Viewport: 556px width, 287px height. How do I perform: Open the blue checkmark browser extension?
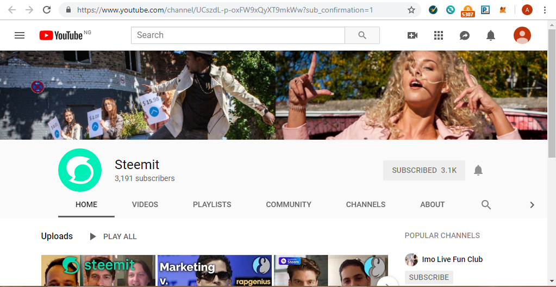click(433, 10)
